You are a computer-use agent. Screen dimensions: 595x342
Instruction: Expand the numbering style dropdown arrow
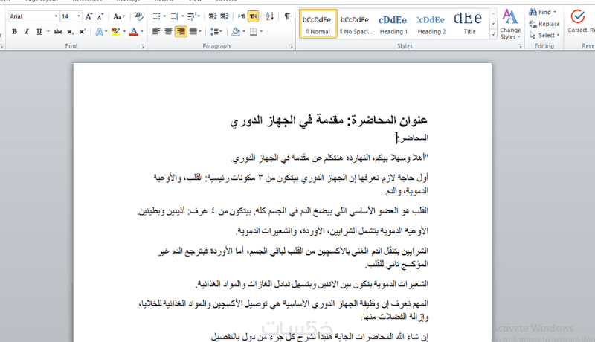click(x=182, y=16)
